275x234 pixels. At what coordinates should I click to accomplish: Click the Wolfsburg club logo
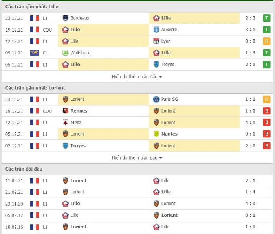tap(65, 53)
